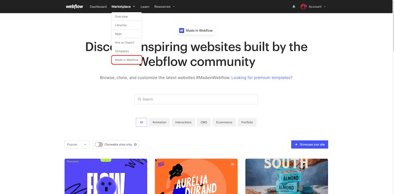Go to Dashboard
This screenshot has height=194, width=394.
click(x=98, y=7)
